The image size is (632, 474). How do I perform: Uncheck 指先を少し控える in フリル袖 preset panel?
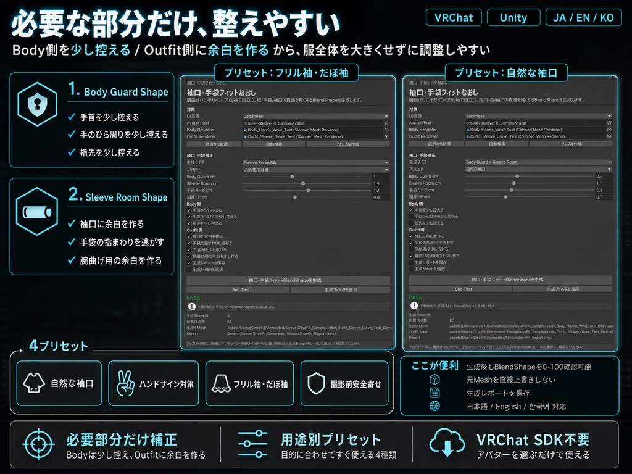coord(189,223)
